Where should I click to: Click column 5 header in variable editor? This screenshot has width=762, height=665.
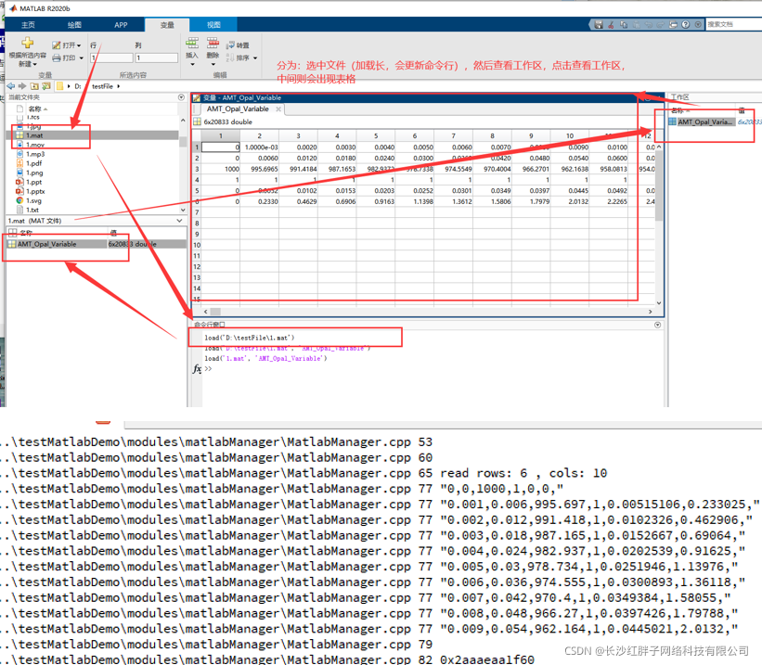click(376, 136)
